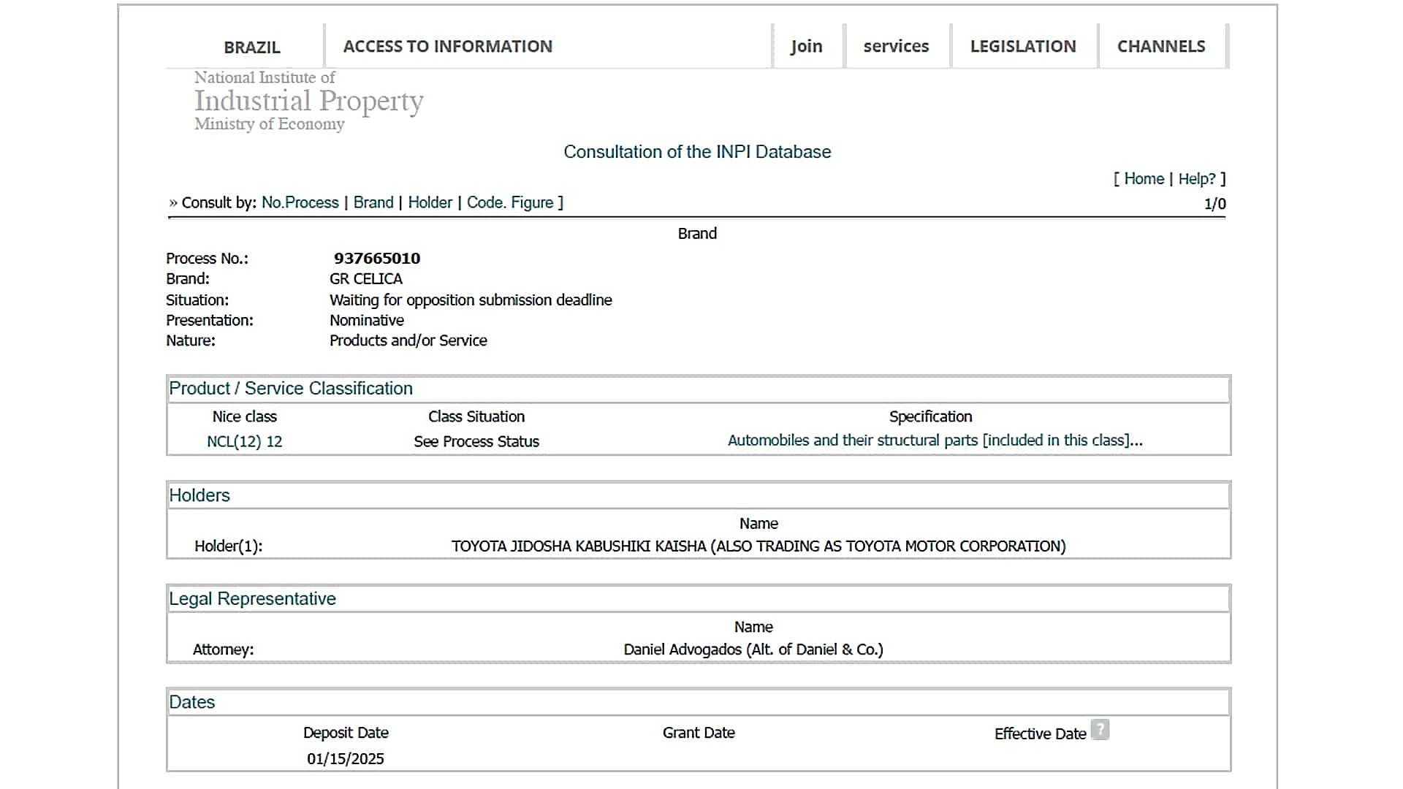The image size is (1403, 789).
Task: Select the process number 937665010
Action: click(377, 258)
